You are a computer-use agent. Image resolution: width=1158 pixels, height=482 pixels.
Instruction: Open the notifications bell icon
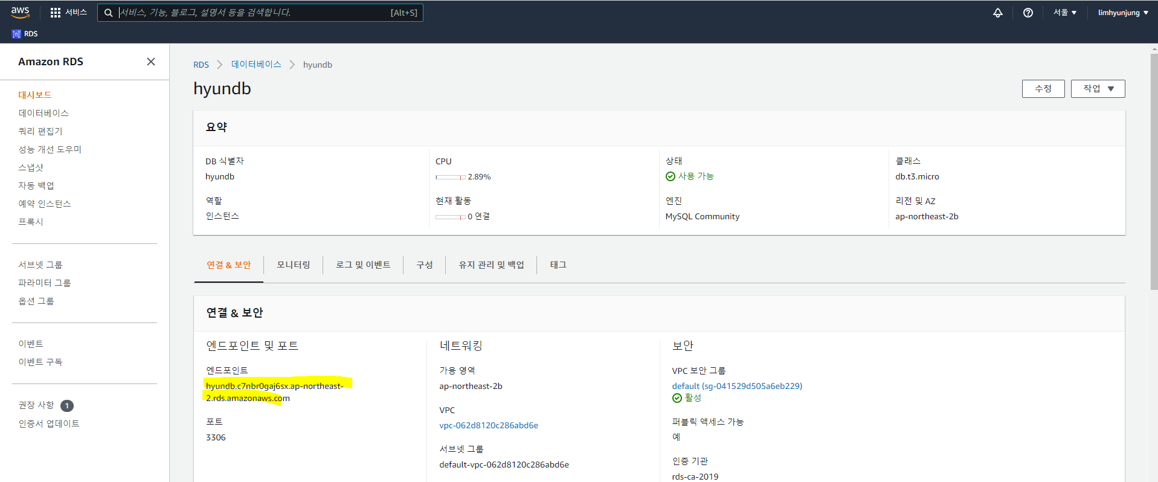tap(998, 13)
